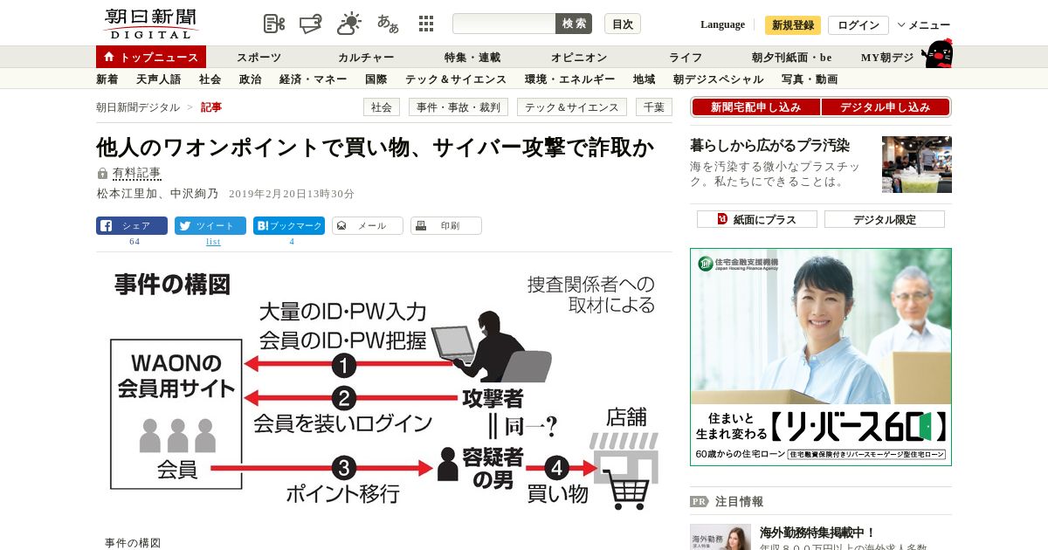Open 海外勤務 promo thumbnail
The width and height of the screenshot is (1048, 550).
click(720, 537)
